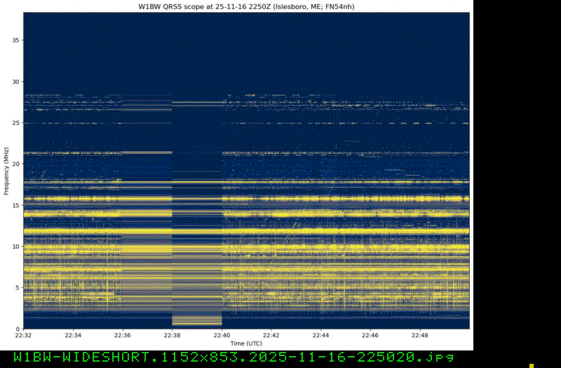Click the green WIDESHORT filename caption
The height and width of the screenshot is (368, 561).
point(229,358)
